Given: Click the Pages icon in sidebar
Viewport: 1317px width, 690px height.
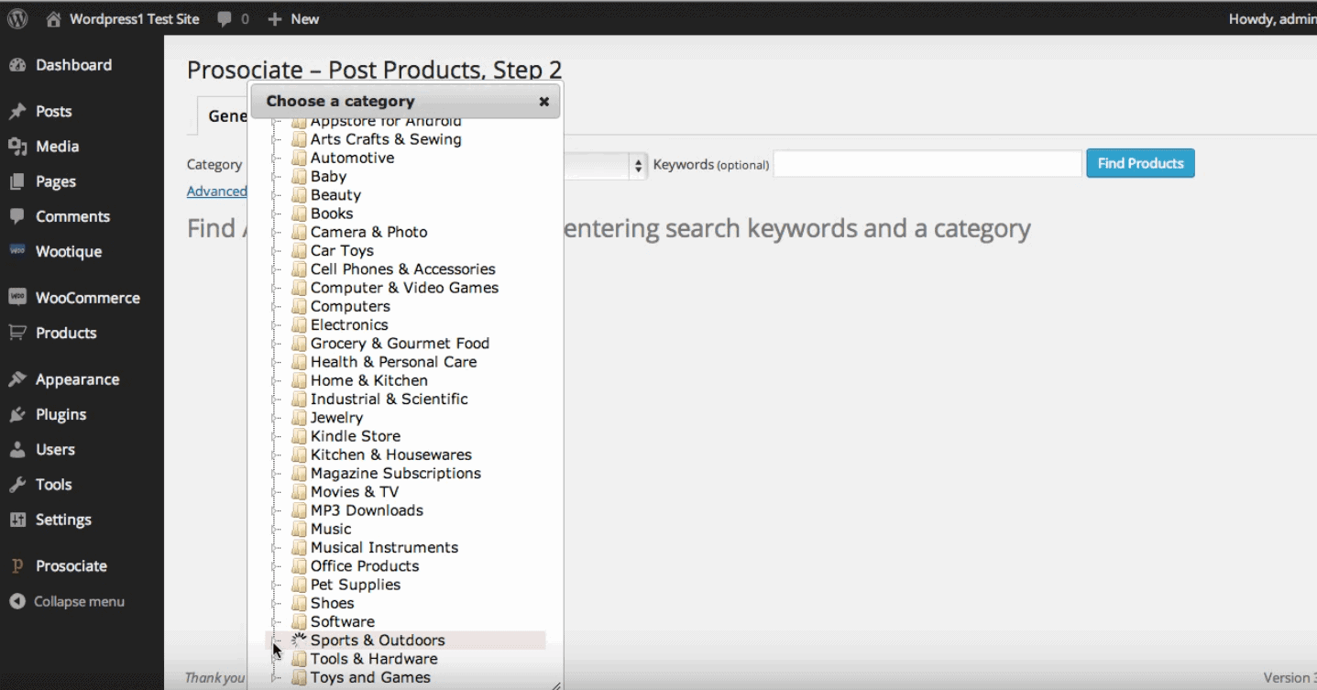Looking at the screenshot, I should 17,181.
